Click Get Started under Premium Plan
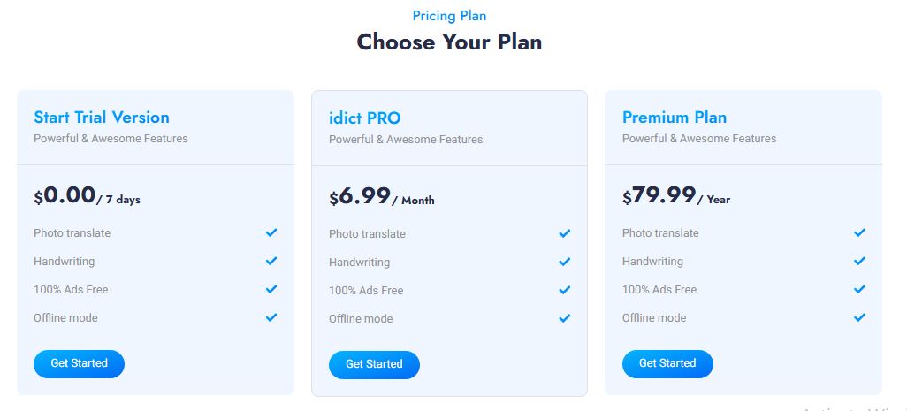Screen dimensions: 907x411 (x=667, y=363)
